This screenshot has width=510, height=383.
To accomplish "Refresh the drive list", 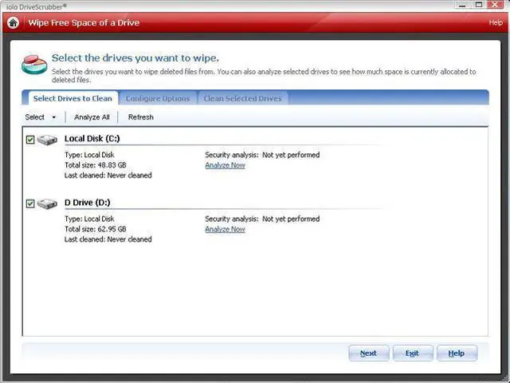I will tap(140, 117).
